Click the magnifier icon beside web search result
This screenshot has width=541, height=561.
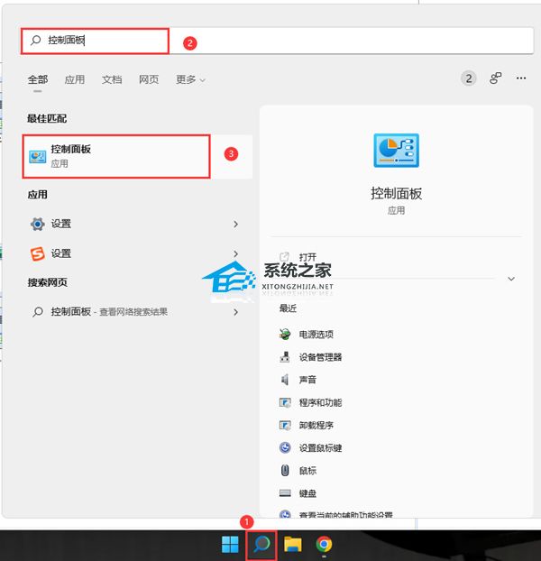tap(38, 312)
